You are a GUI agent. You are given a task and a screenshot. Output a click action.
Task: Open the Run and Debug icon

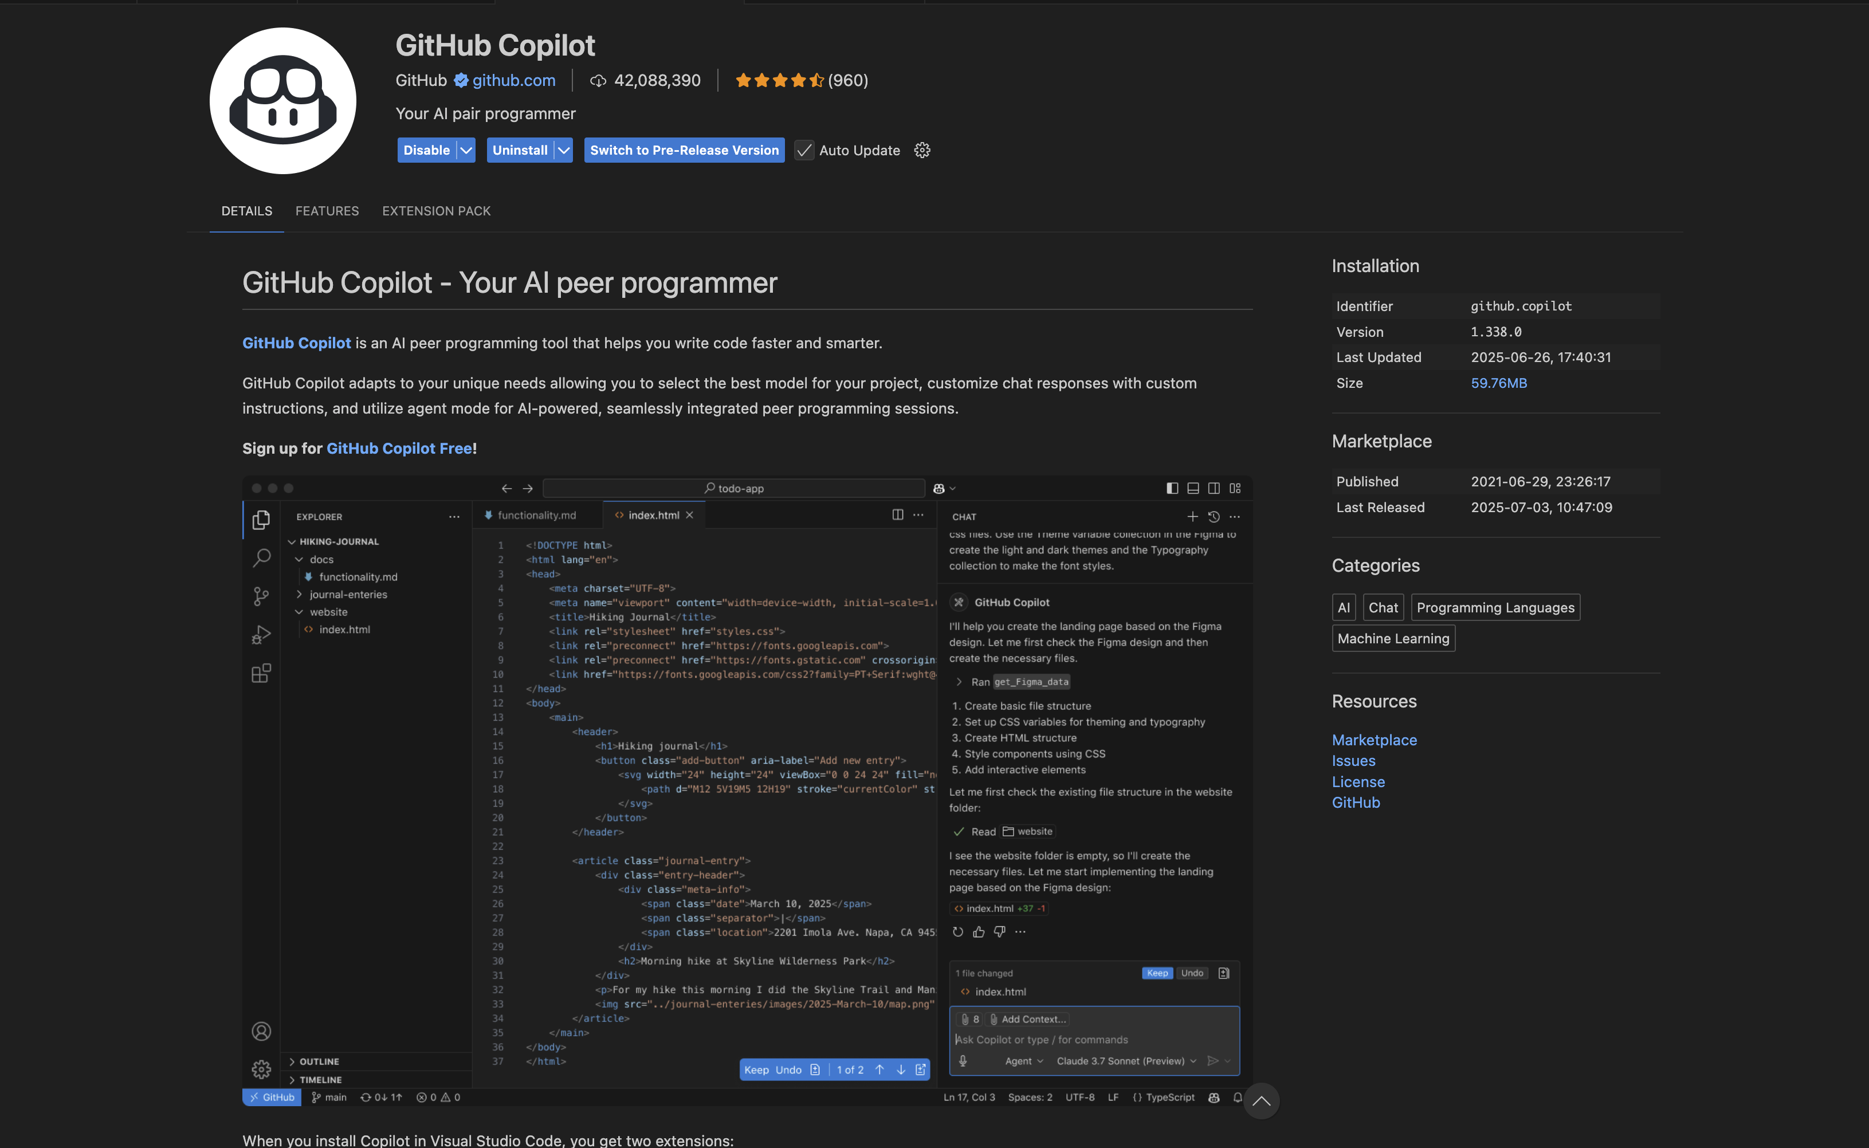[x=261, y=635]
